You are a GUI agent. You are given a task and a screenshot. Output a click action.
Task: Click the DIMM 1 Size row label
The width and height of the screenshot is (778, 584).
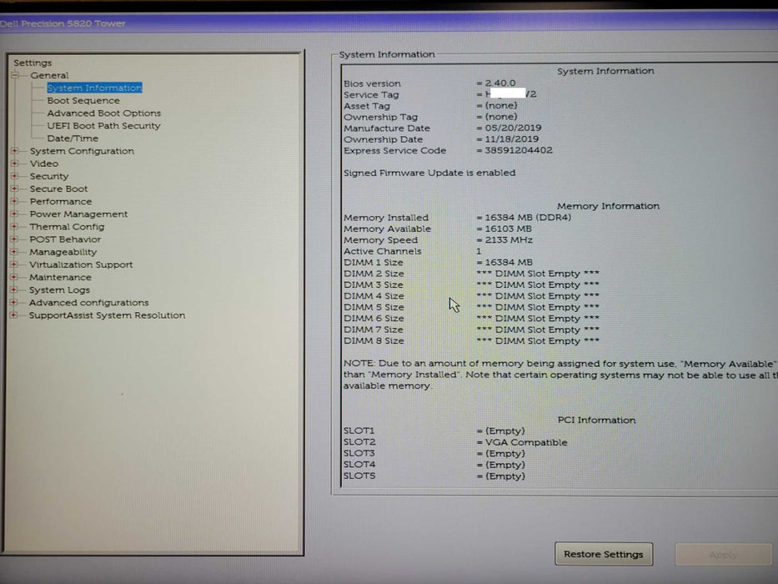[374, 262]
